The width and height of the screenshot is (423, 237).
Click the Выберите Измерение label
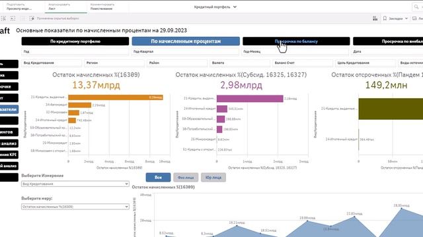click(x=42, y=176)
